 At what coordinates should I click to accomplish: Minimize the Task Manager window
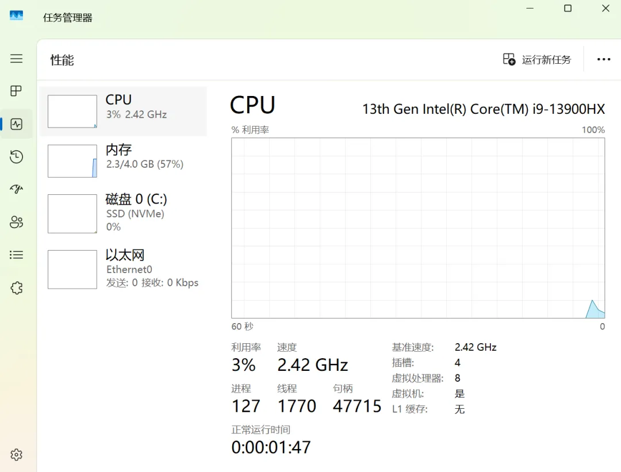[530, 8]
